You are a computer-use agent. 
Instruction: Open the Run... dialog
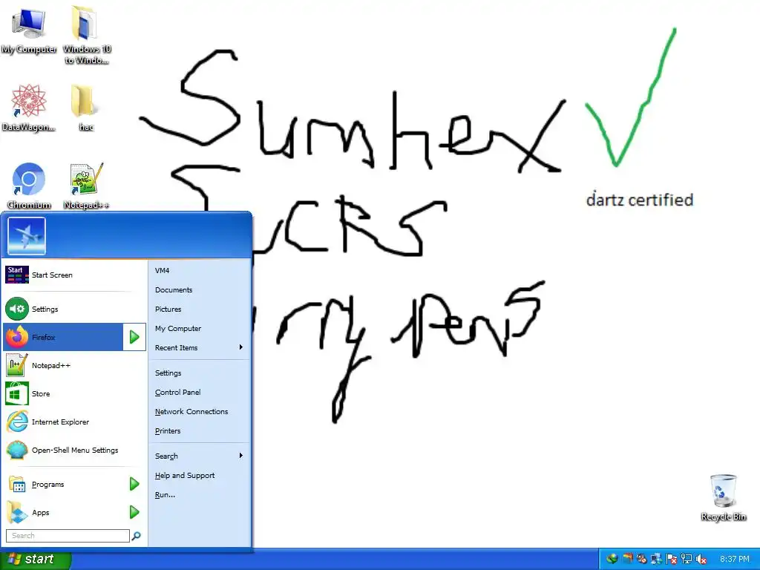[199, 495]
